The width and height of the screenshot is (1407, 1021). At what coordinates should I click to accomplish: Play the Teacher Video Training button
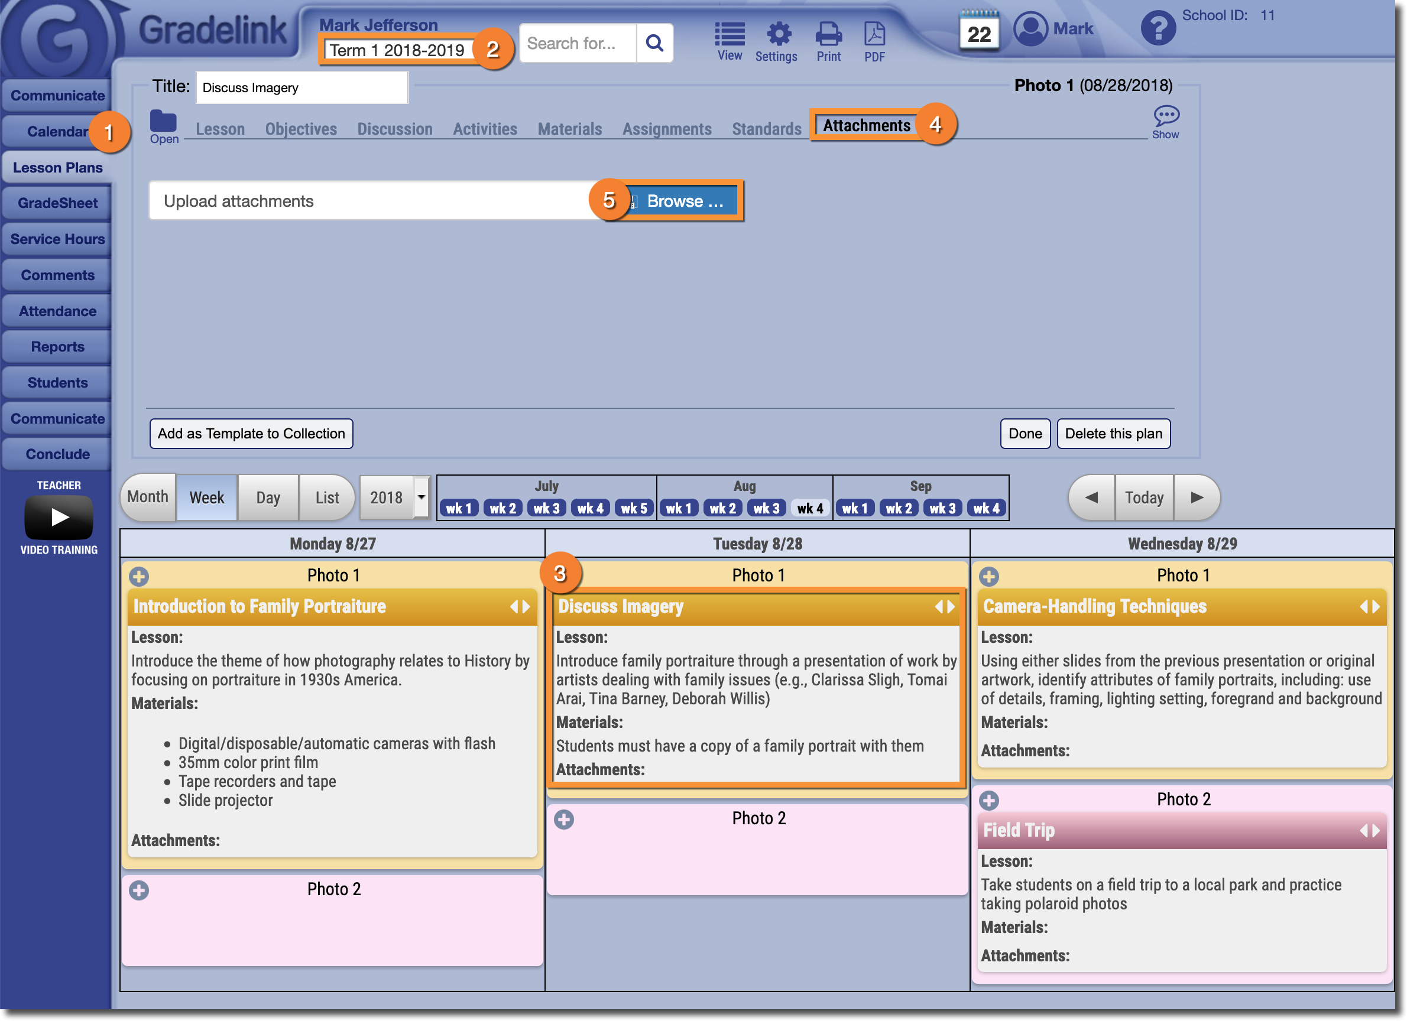pos(59,517)
